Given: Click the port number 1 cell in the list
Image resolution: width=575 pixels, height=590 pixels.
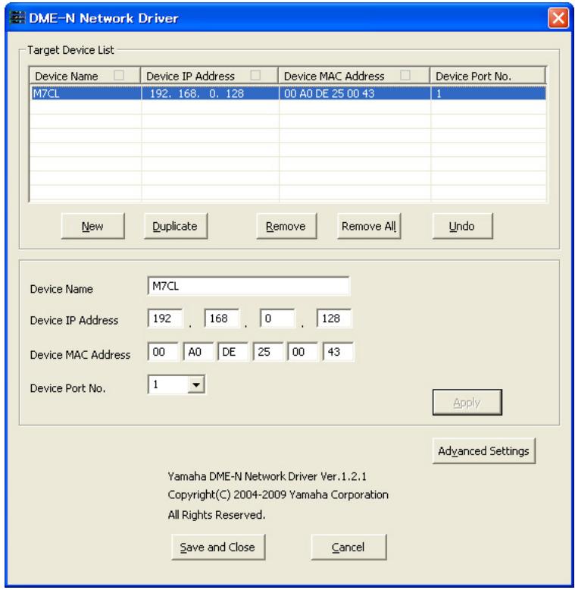Looking at the screenshot, I should (x=488, y=93).
